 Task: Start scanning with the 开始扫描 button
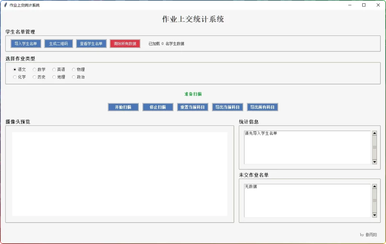coord(123,107)
